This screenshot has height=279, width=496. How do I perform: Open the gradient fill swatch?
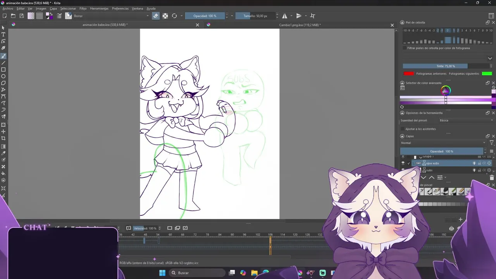[x=31, y=16]
